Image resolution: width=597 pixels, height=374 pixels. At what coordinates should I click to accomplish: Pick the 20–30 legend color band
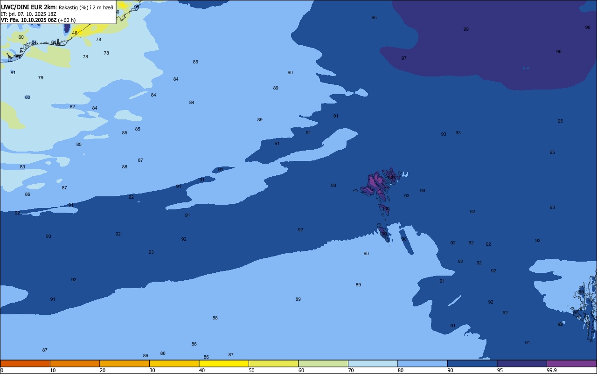coord(125,363)
